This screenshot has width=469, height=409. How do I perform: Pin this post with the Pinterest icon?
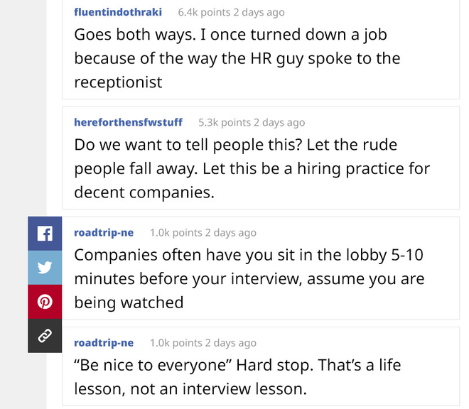pyautogui.click(x=45, y=301)
